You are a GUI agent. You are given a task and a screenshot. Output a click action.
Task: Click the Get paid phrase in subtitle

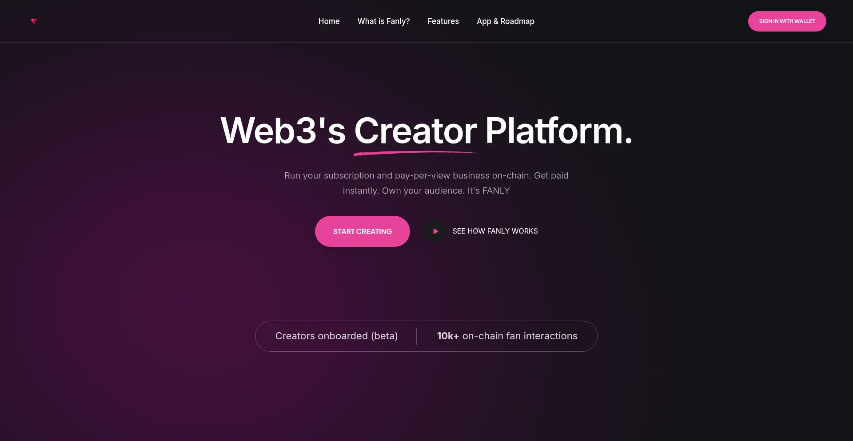551,176
